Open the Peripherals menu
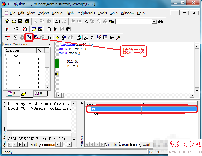202x156 pixels. point(86,13)
